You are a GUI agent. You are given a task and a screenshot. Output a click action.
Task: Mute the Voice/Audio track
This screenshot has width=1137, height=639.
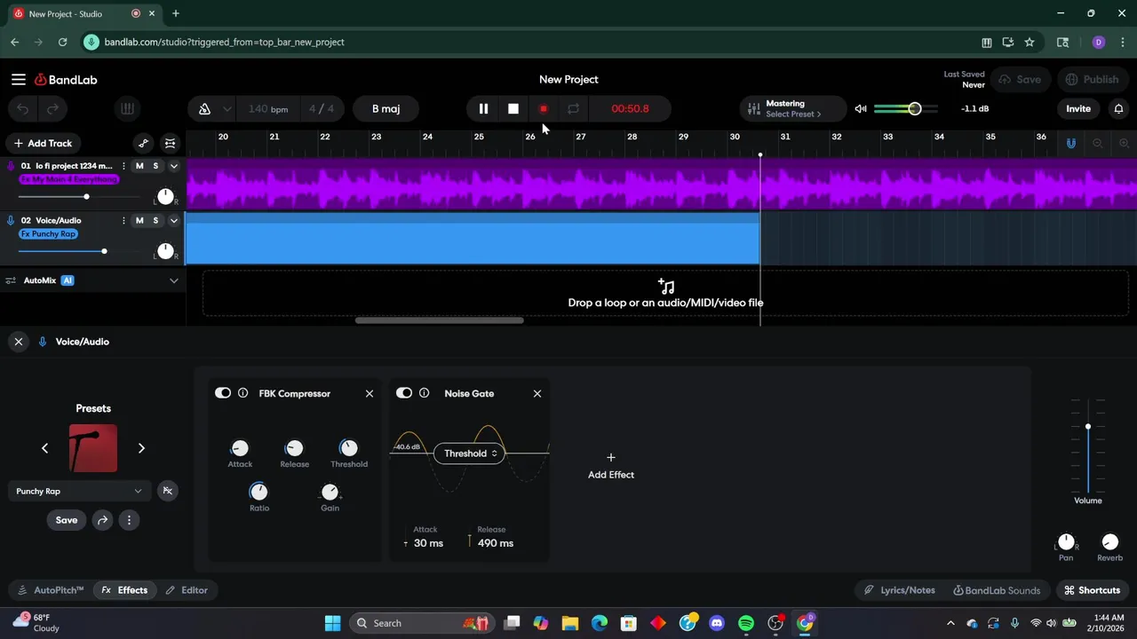(139, 220)
